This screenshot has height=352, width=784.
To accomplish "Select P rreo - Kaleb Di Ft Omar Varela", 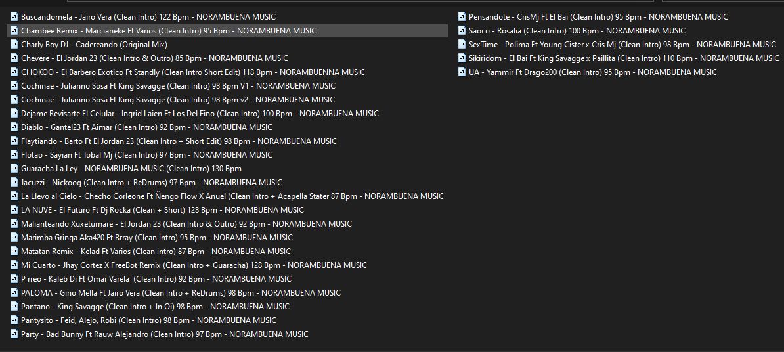I will click(x=156, y=279).
